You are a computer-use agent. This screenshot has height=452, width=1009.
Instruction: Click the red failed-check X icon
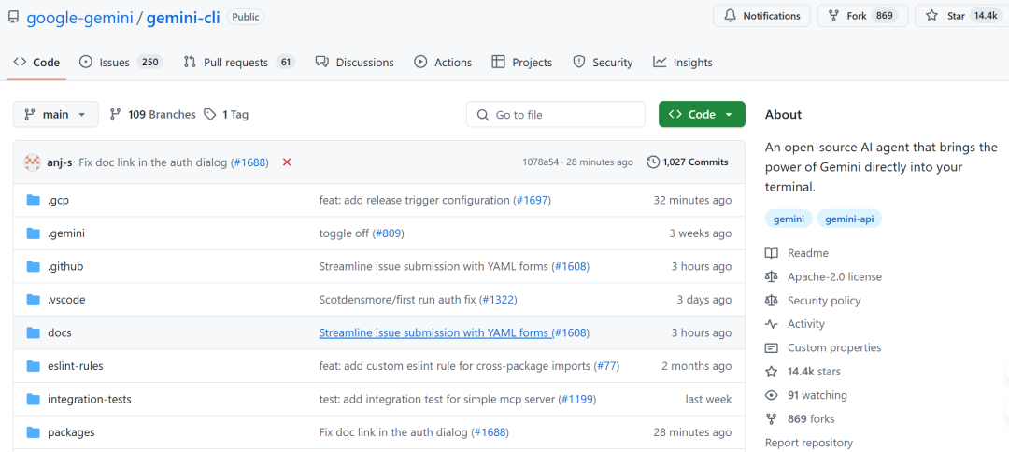point(287,162)
